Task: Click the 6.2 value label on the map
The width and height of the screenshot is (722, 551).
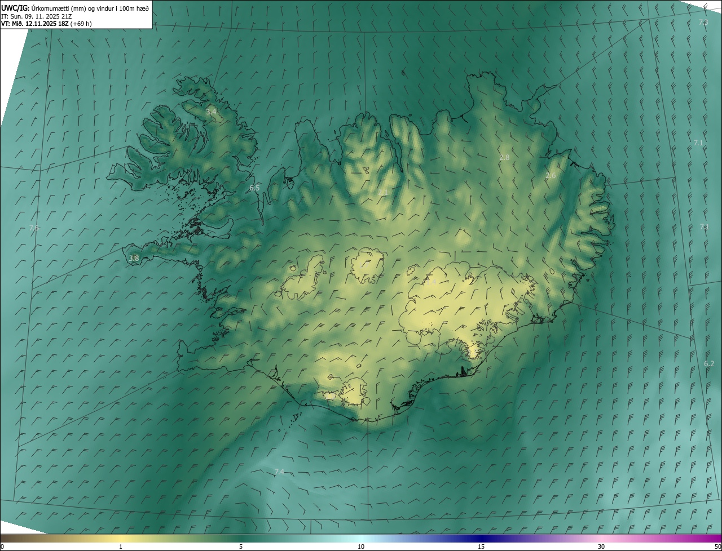Action: pyautogui.click(x=709, y=364)
